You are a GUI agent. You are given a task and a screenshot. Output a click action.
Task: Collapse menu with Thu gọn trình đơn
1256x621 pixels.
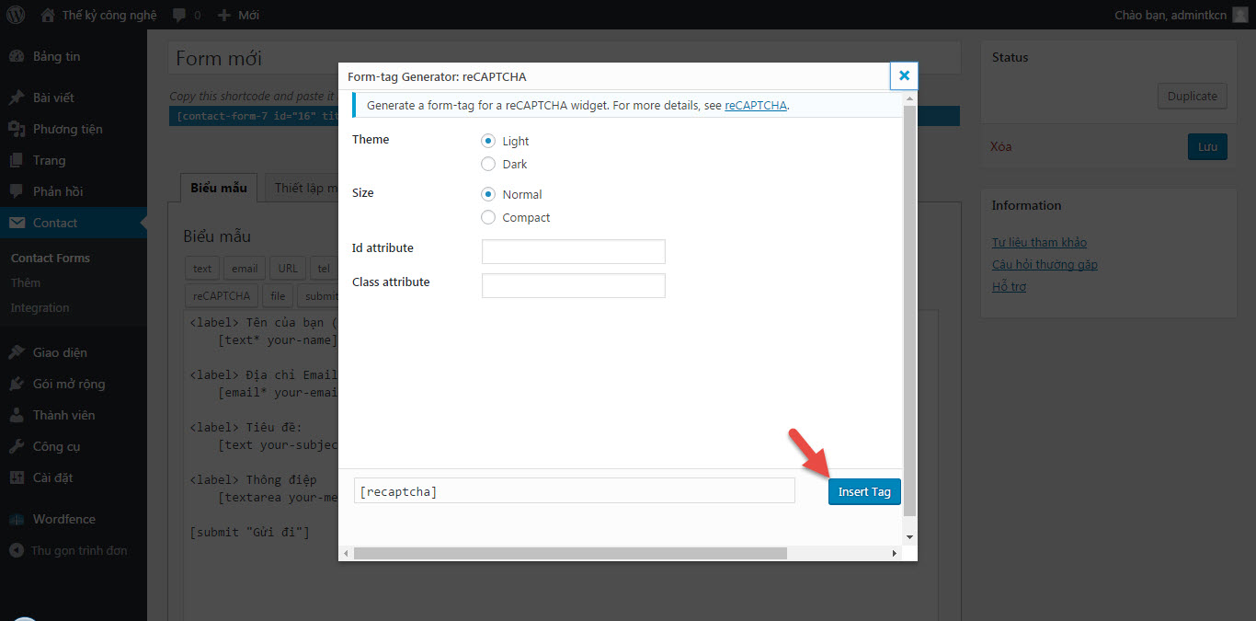click(x=78, y=550)
